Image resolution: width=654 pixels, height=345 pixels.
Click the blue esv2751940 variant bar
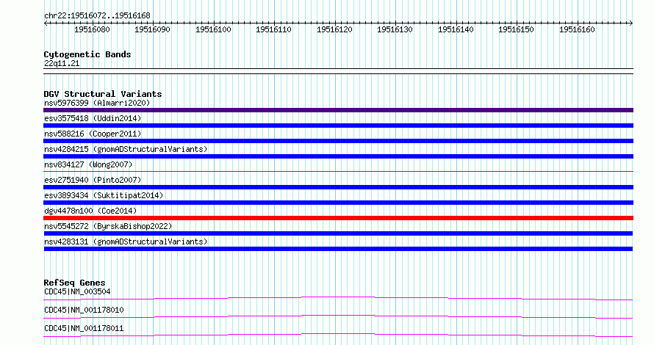(x=338, y=187)
